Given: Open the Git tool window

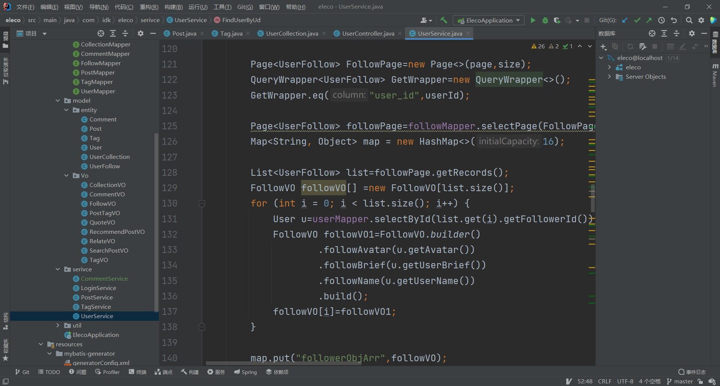Looking at the screenshot, I should [22, 372].
